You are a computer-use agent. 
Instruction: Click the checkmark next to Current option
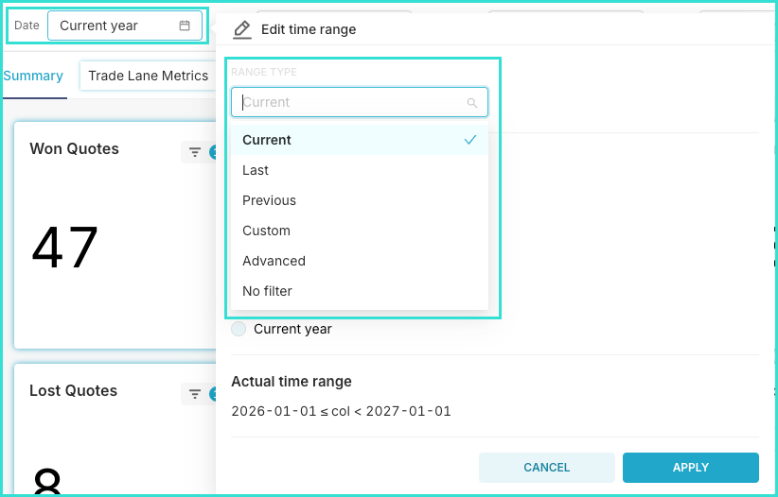(x=470, y=140)
